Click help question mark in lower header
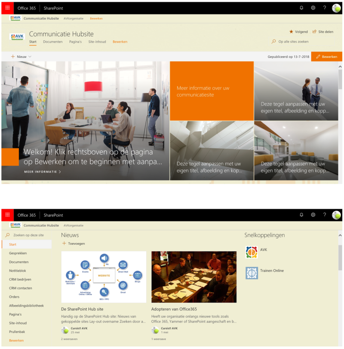344x349 pixels. point(325,215)
